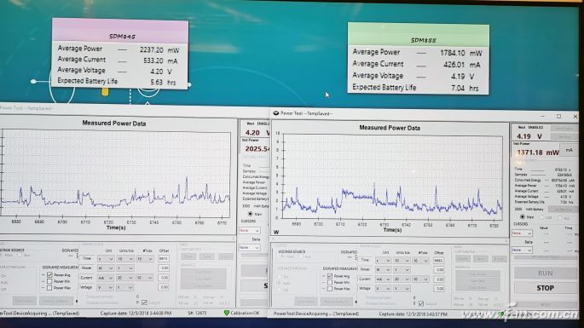Uncheck Power Avg in the left window
The width and height of the screenshot is (584, 328).
(x=50, y=275)
